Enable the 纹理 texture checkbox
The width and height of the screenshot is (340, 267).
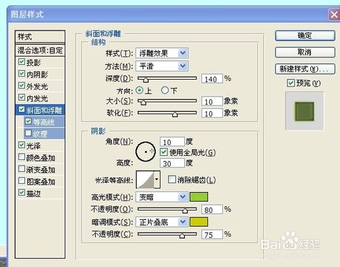(29, 133)
